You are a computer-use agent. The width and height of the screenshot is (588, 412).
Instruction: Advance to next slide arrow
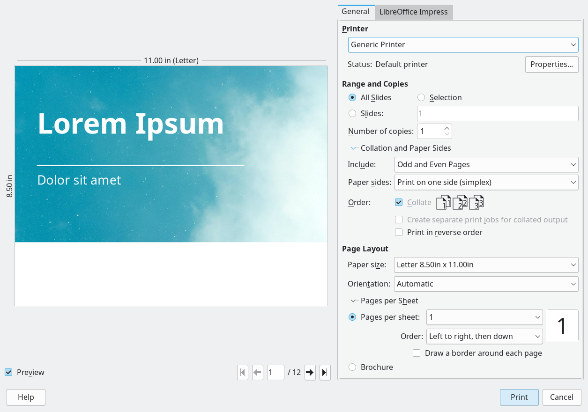coord(310,372)
